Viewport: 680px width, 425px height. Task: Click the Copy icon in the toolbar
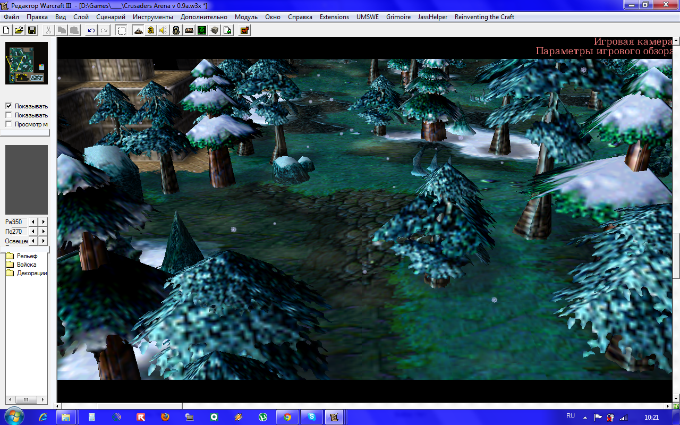(62, 30)
